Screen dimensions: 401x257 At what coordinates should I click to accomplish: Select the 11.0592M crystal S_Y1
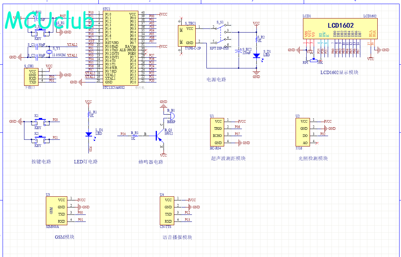[49, 51]
